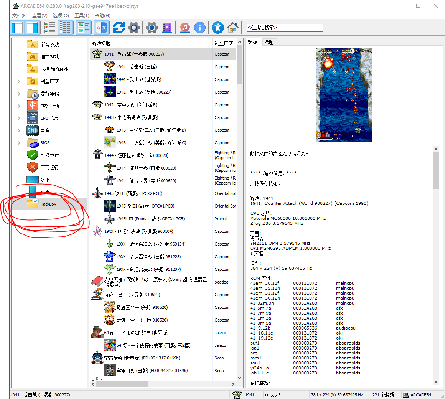Click the 在此处搜索 search field
Image resolution: width=445 pixels, height=399 pixels.
pos(285,28)
